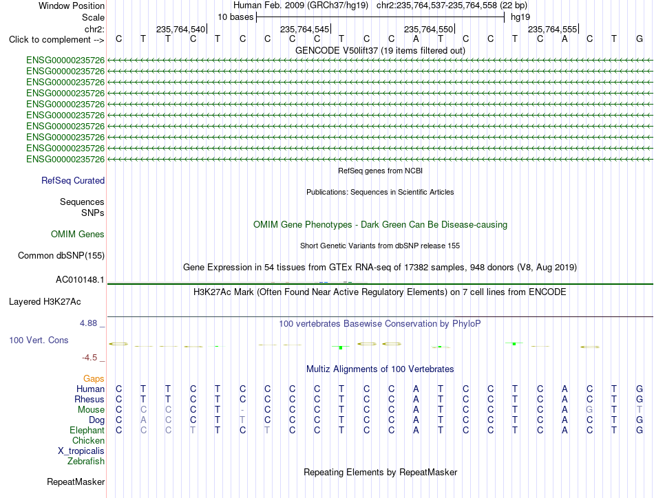Open 'Multiz Alignments of 100 Vertebrates' title

click(380, 369)
